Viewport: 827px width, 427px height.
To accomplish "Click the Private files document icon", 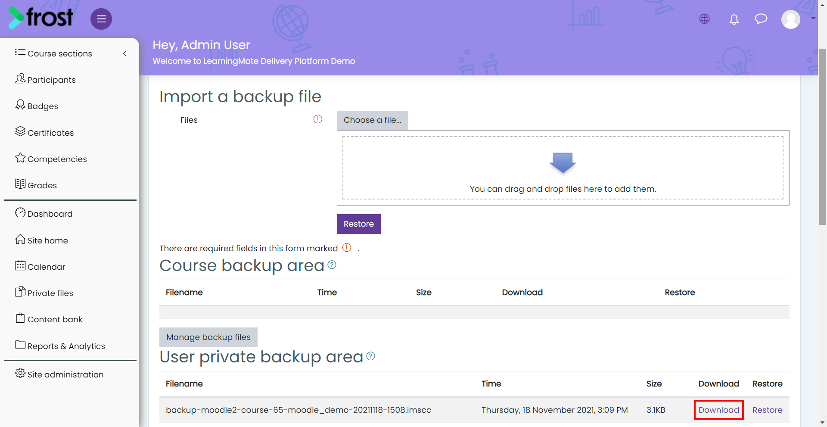I will 20,292.
